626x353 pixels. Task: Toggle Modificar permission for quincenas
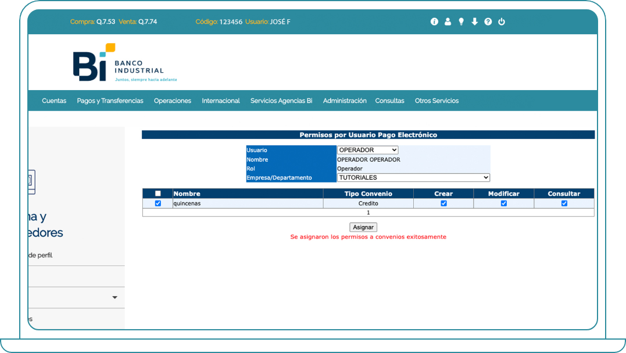[504, 204]
